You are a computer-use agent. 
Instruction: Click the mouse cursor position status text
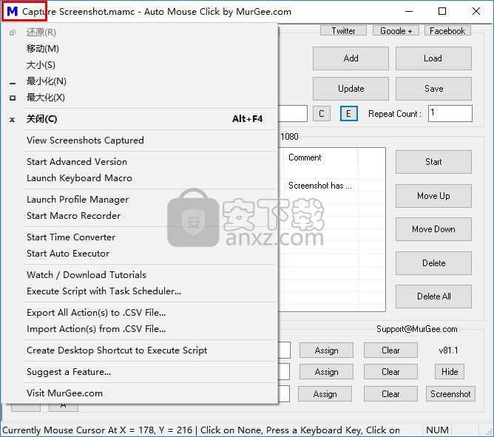click(201, 430)
